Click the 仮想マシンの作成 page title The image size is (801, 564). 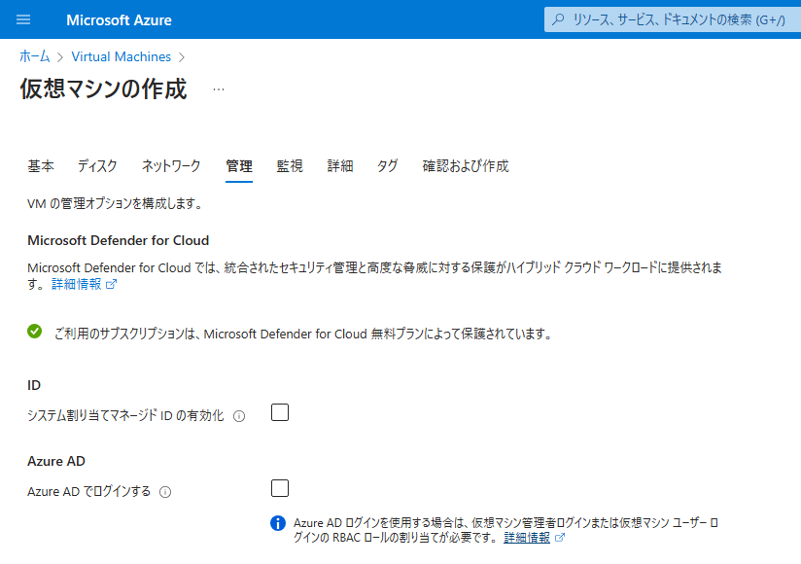pos(103,88)
